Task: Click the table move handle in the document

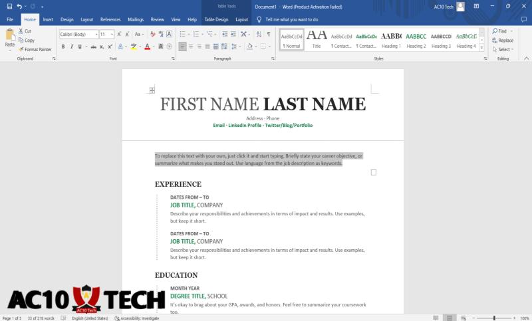Action: coord(152,90)
